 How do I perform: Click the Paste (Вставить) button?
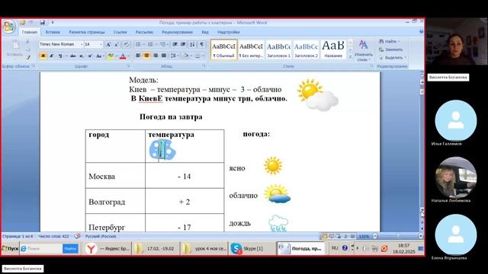pyautogui.click(x=14, y=48)
